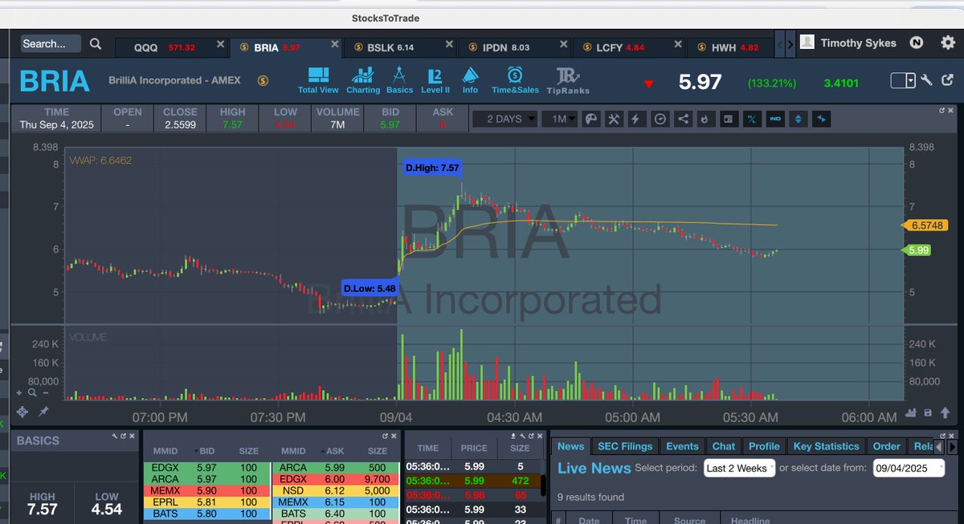Click the search magnifier icon
Image resolution: width=964 pixels, height=524 pixels.
[x=96, y=44]
